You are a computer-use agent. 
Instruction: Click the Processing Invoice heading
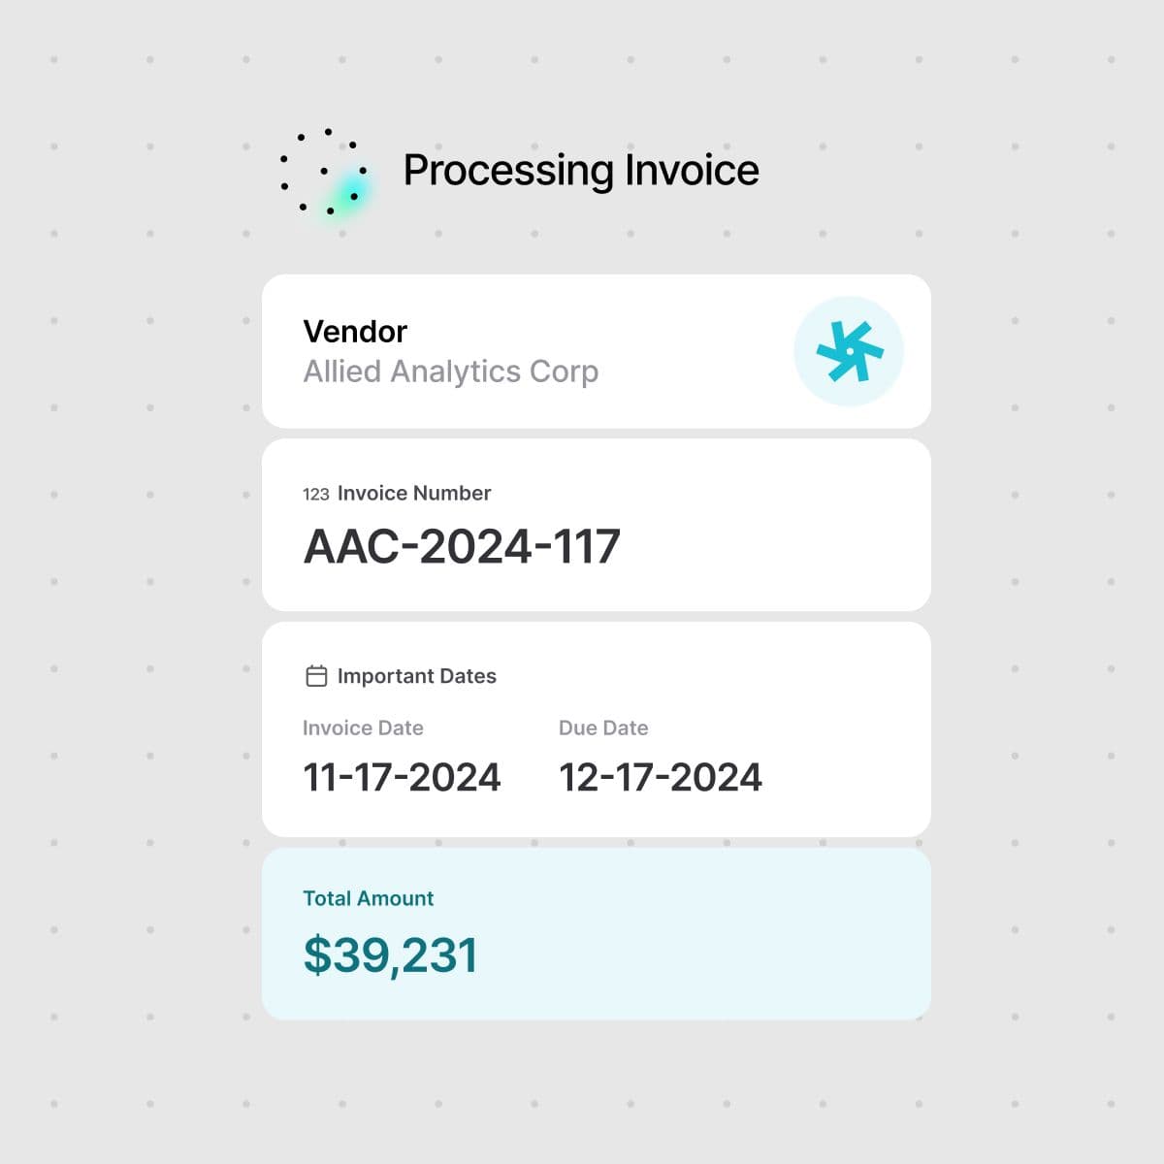(x=580, y=170)
